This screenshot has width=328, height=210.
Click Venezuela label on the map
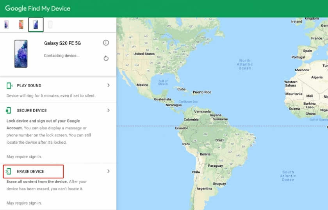pos(202,111)
